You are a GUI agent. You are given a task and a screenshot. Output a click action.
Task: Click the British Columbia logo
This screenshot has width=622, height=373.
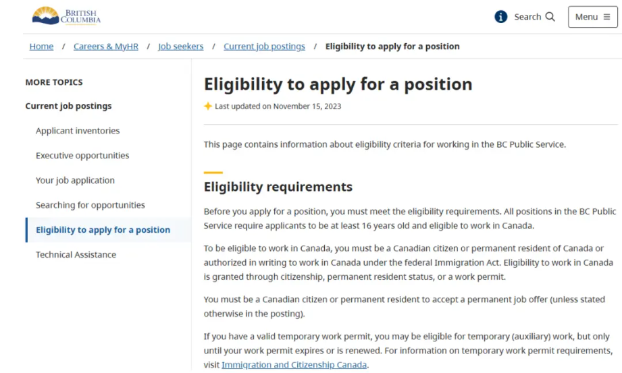[x=66, y=16]
